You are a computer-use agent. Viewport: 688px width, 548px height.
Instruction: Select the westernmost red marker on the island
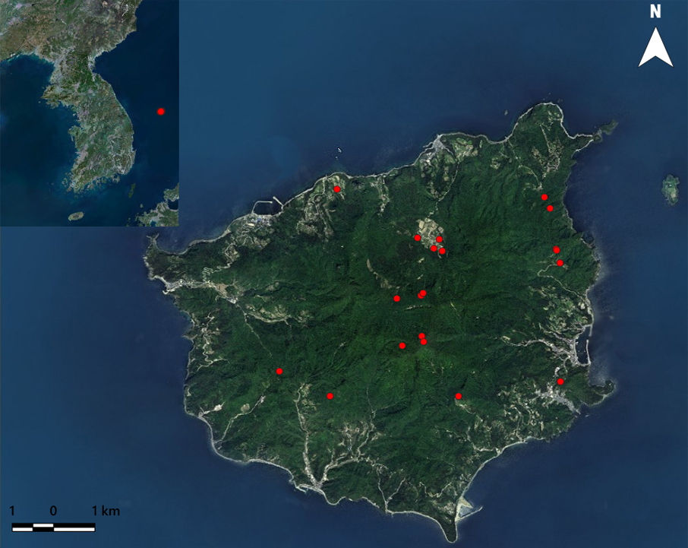coord(279,372)
